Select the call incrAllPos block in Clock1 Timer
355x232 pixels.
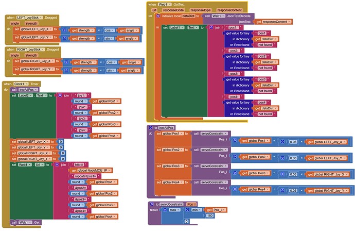pos(25,90)
